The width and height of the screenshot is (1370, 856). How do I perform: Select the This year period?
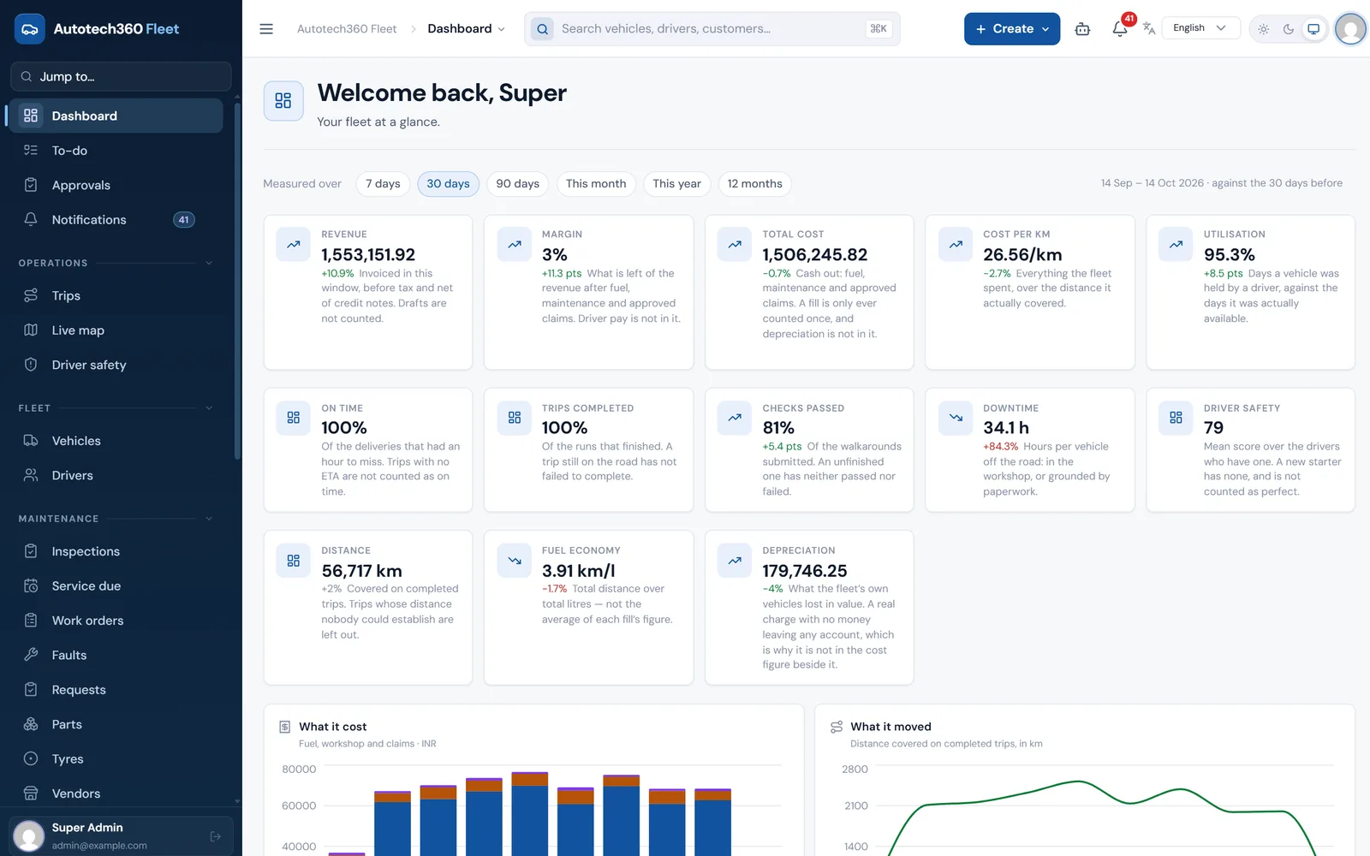[x=676, y=184]
